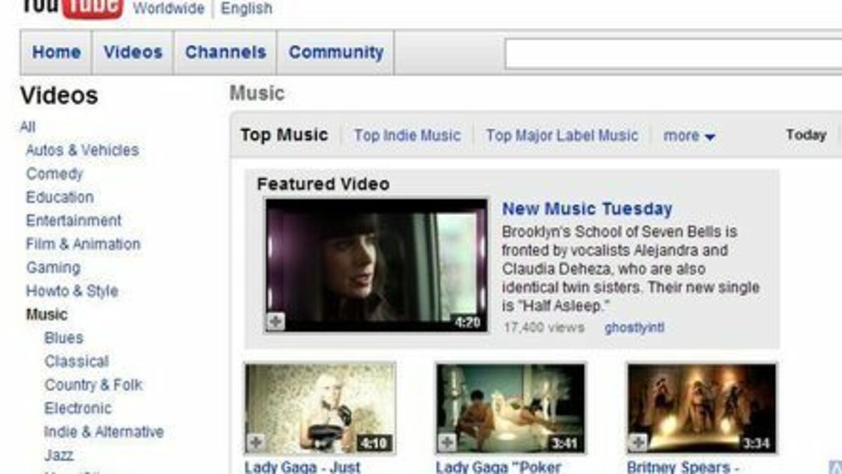The image size is (842, 474).
Task: Expand the 'more' music dropdown
Action: tap(689, 136)
